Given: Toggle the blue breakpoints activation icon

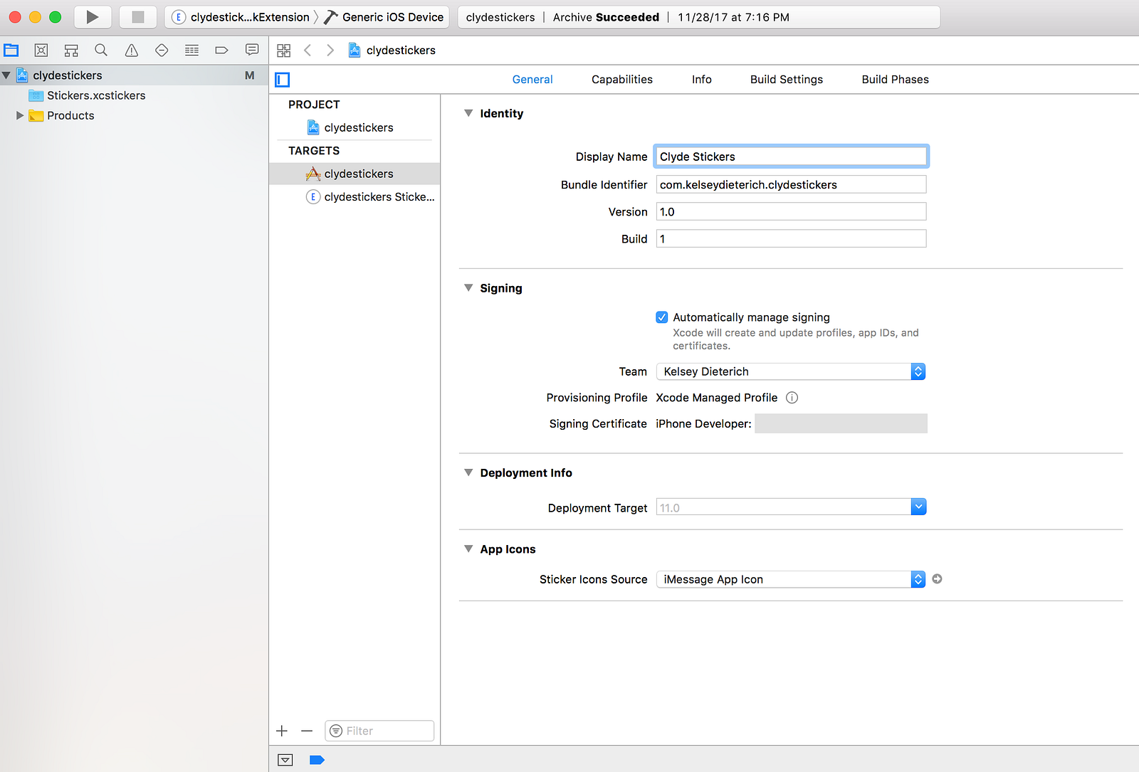Looking at the screenshot, I should [x=317, y=760].
